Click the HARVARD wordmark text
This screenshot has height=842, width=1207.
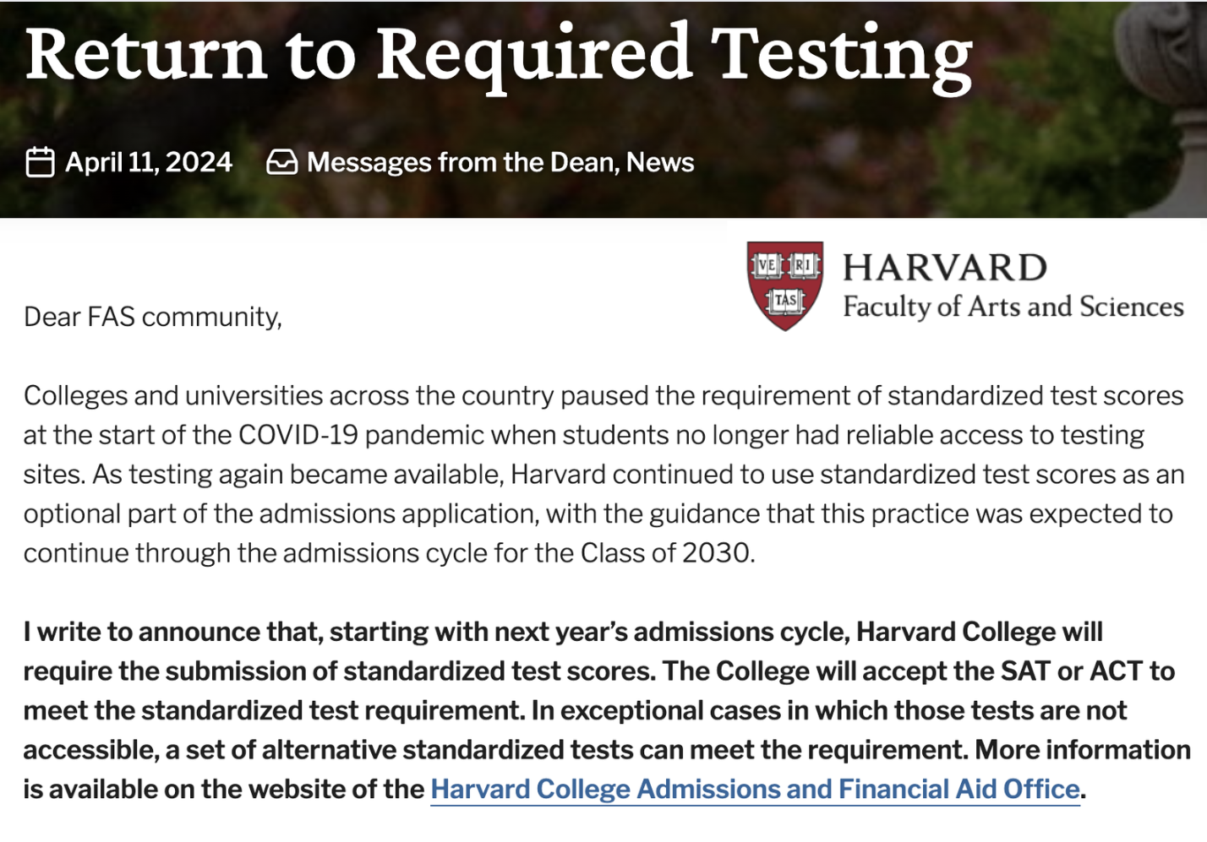(x=944, y=268)
